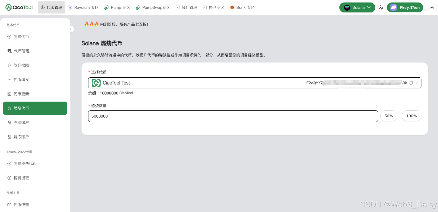Viewport: 438px width, 212px height.
Task: Select 代币更新 in the sidebar
Action: tap(35, 94)
